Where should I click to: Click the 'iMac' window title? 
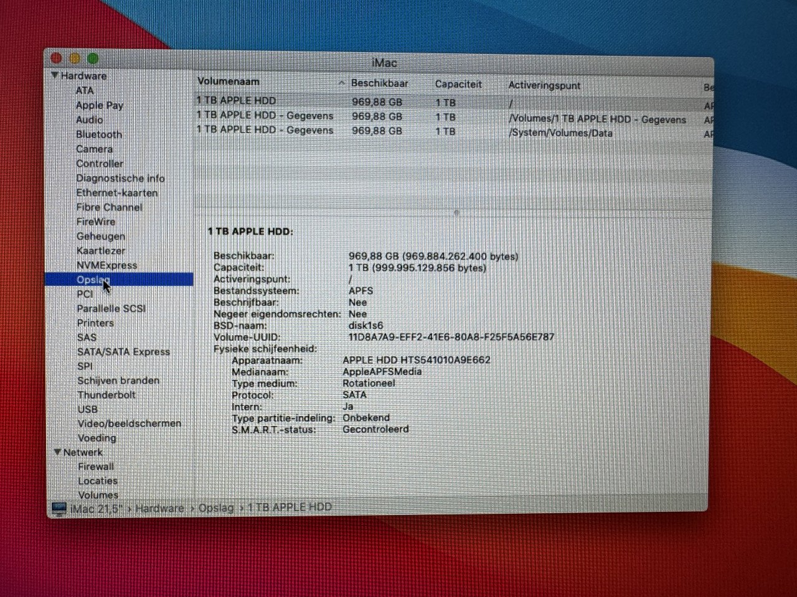pyautogui.click(x=384, y=63)
